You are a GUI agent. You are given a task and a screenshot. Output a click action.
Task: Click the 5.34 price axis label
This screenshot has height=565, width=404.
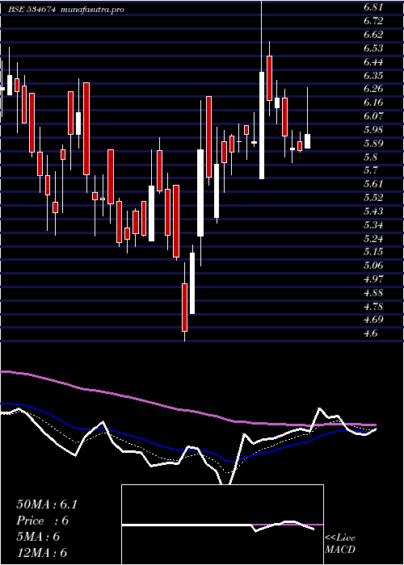click(373, 225)
